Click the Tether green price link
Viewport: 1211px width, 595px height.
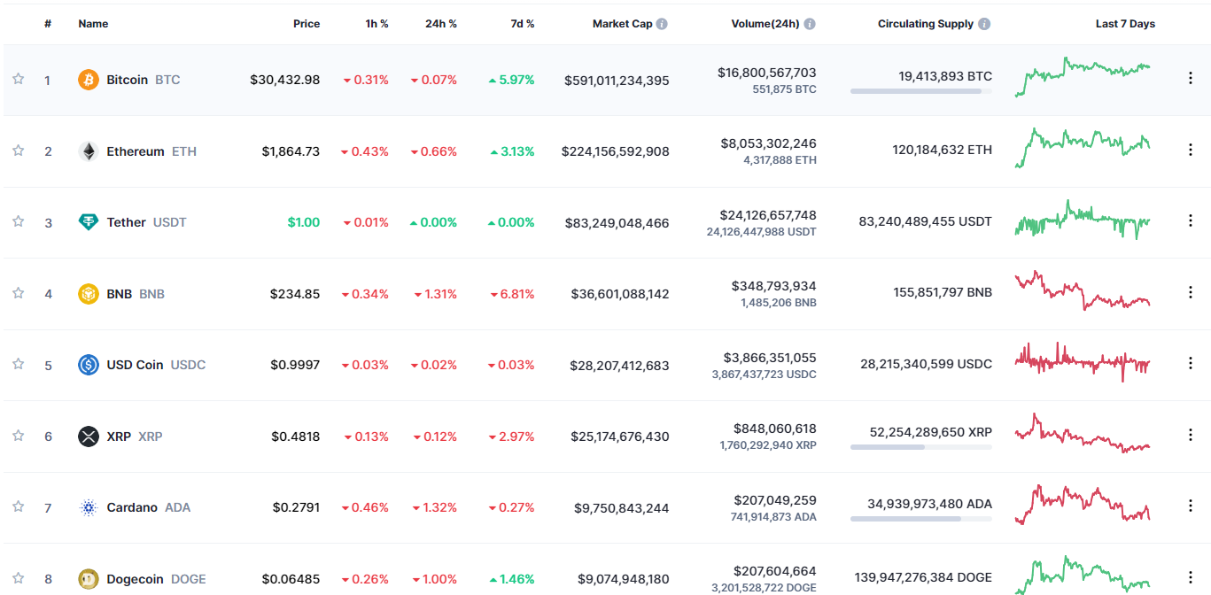(x=305, y=222)
